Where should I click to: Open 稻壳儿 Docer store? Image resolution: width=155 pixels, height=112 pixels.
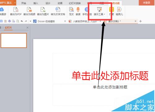pyautogui.click(x=119, y=11)
